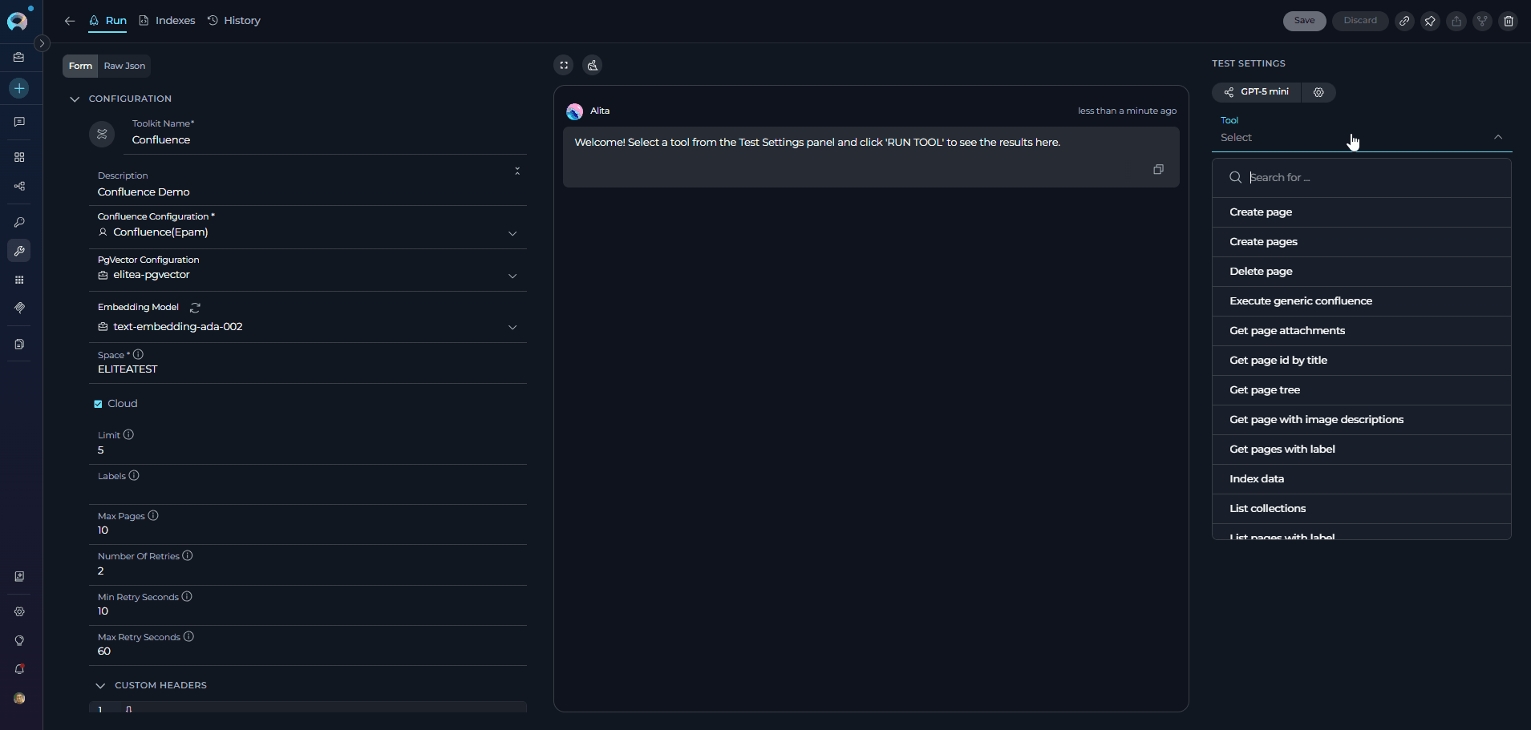Click the fullscreen icon above chat
1531x730 pixels.
click(564, 66)
